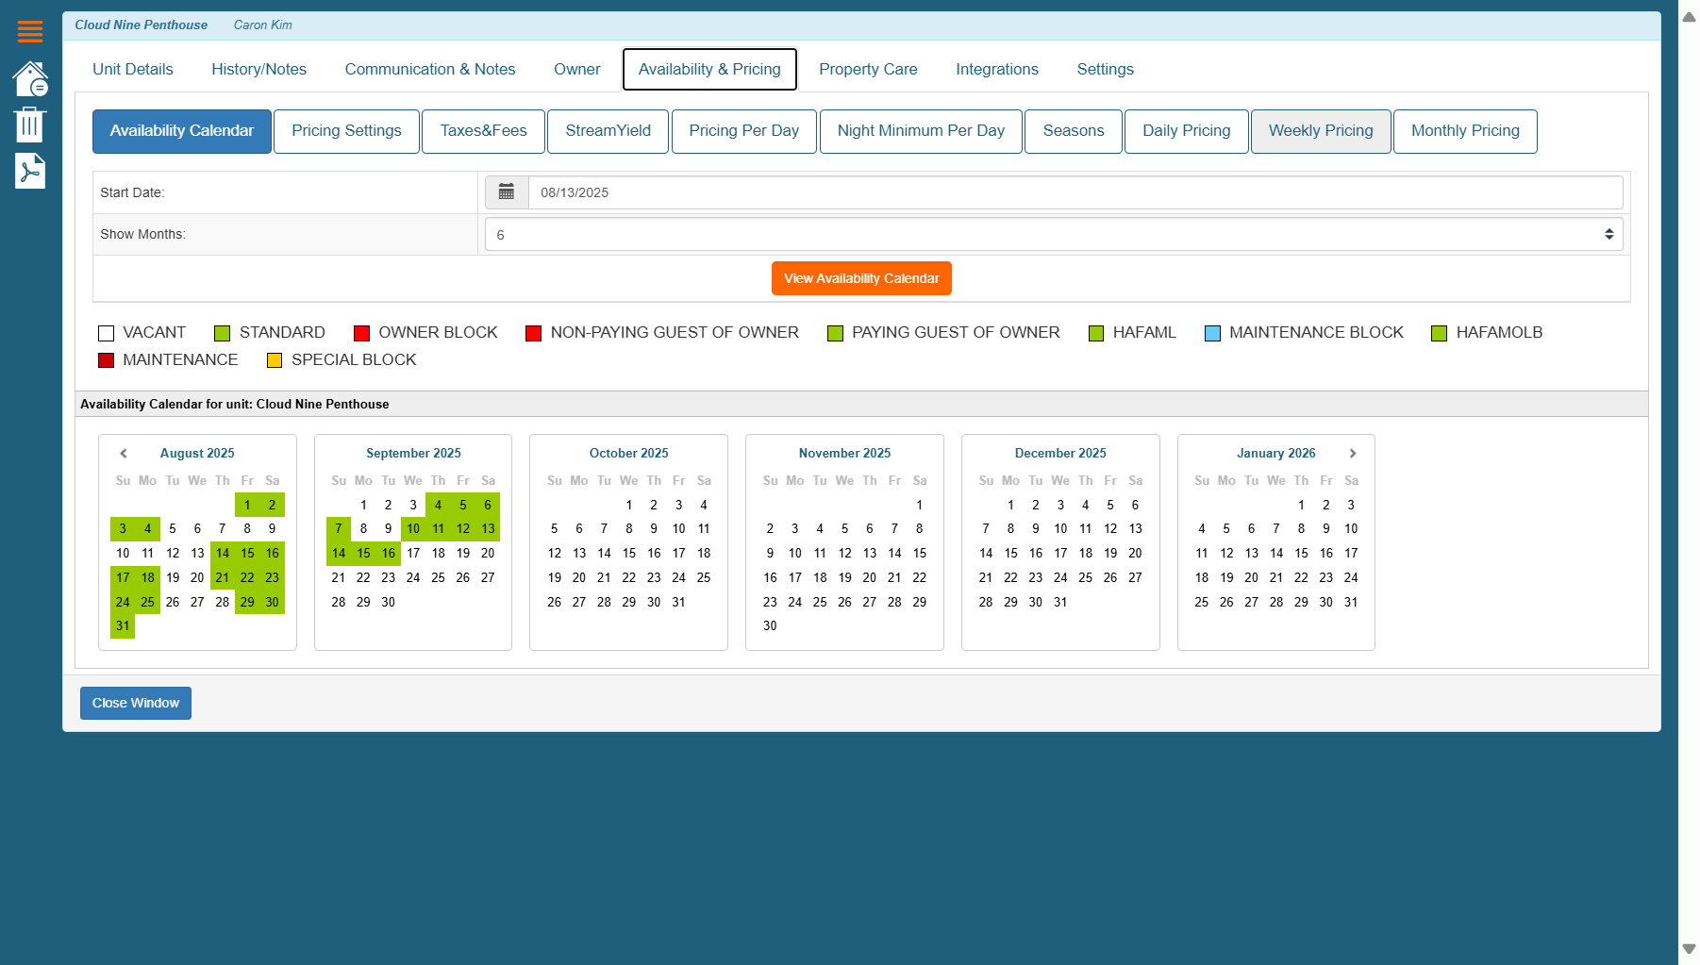Click the scrollbar up arrow
1700x965 pixels.
(1690, 17)
